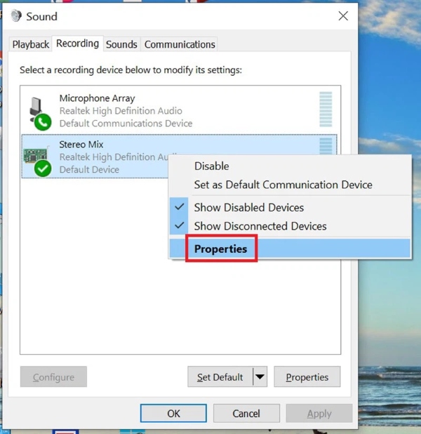
Task: Open the Sounds tab
Action: (121, 44)
